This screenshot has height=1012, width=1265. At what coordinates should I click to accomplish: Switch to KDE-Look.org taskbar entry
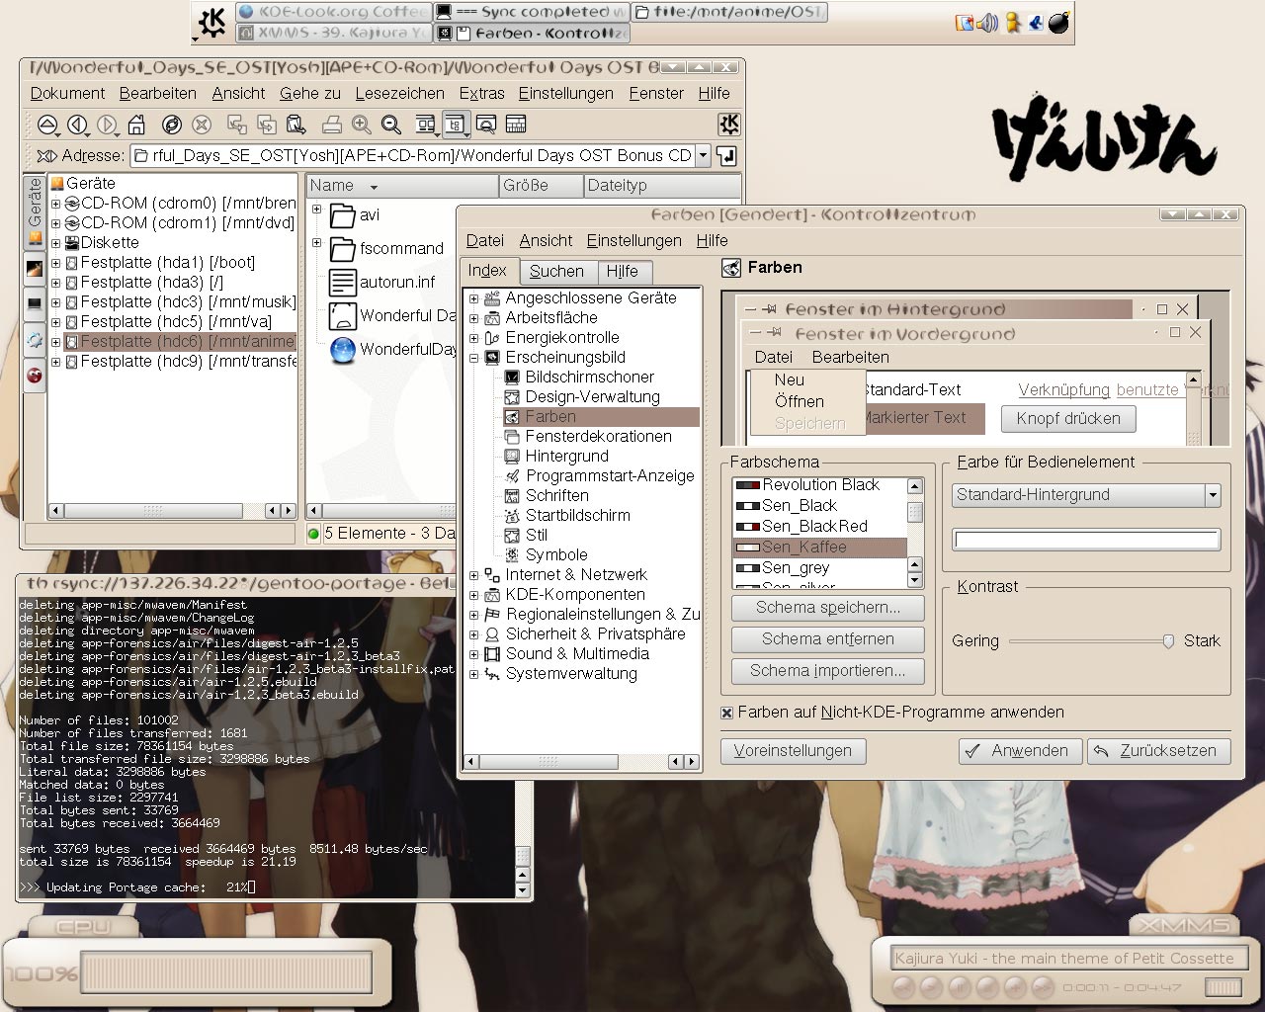[x=334, y=12]
